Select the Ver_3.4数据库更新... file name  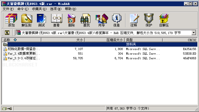coord(24,54)
